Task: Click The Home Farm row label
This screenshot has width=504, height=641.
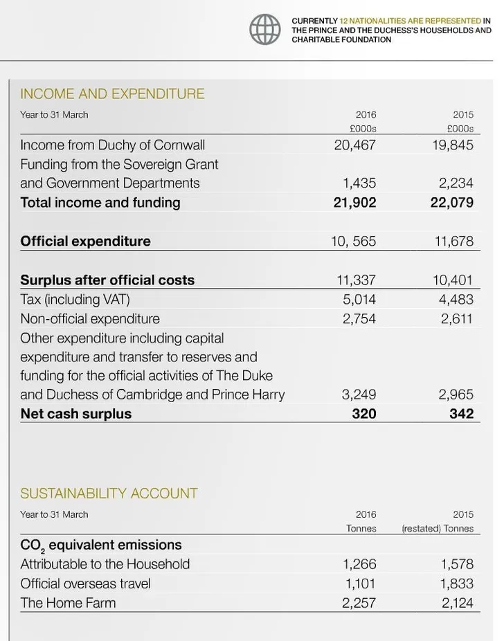Action: (x=68, y=602)
